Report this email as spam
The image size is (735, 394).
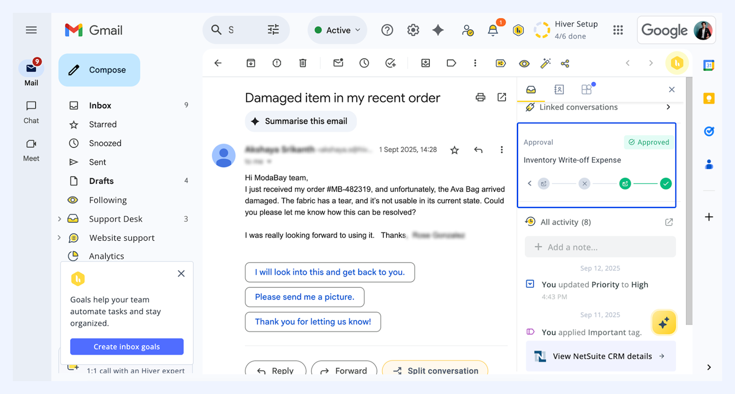[277, 63]
